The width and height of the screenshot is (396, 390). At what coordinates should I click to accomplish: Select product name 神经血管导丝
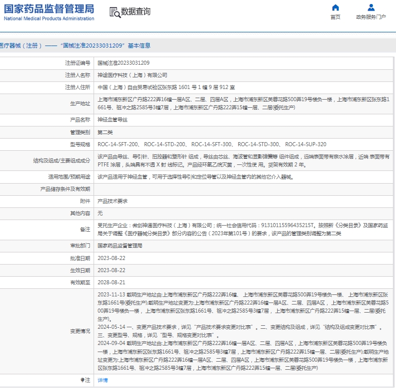point(112,120)
